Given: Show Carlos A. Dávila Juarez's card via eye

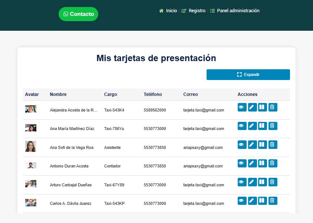Looking at the screenshot, I should (x=242, y=200).
